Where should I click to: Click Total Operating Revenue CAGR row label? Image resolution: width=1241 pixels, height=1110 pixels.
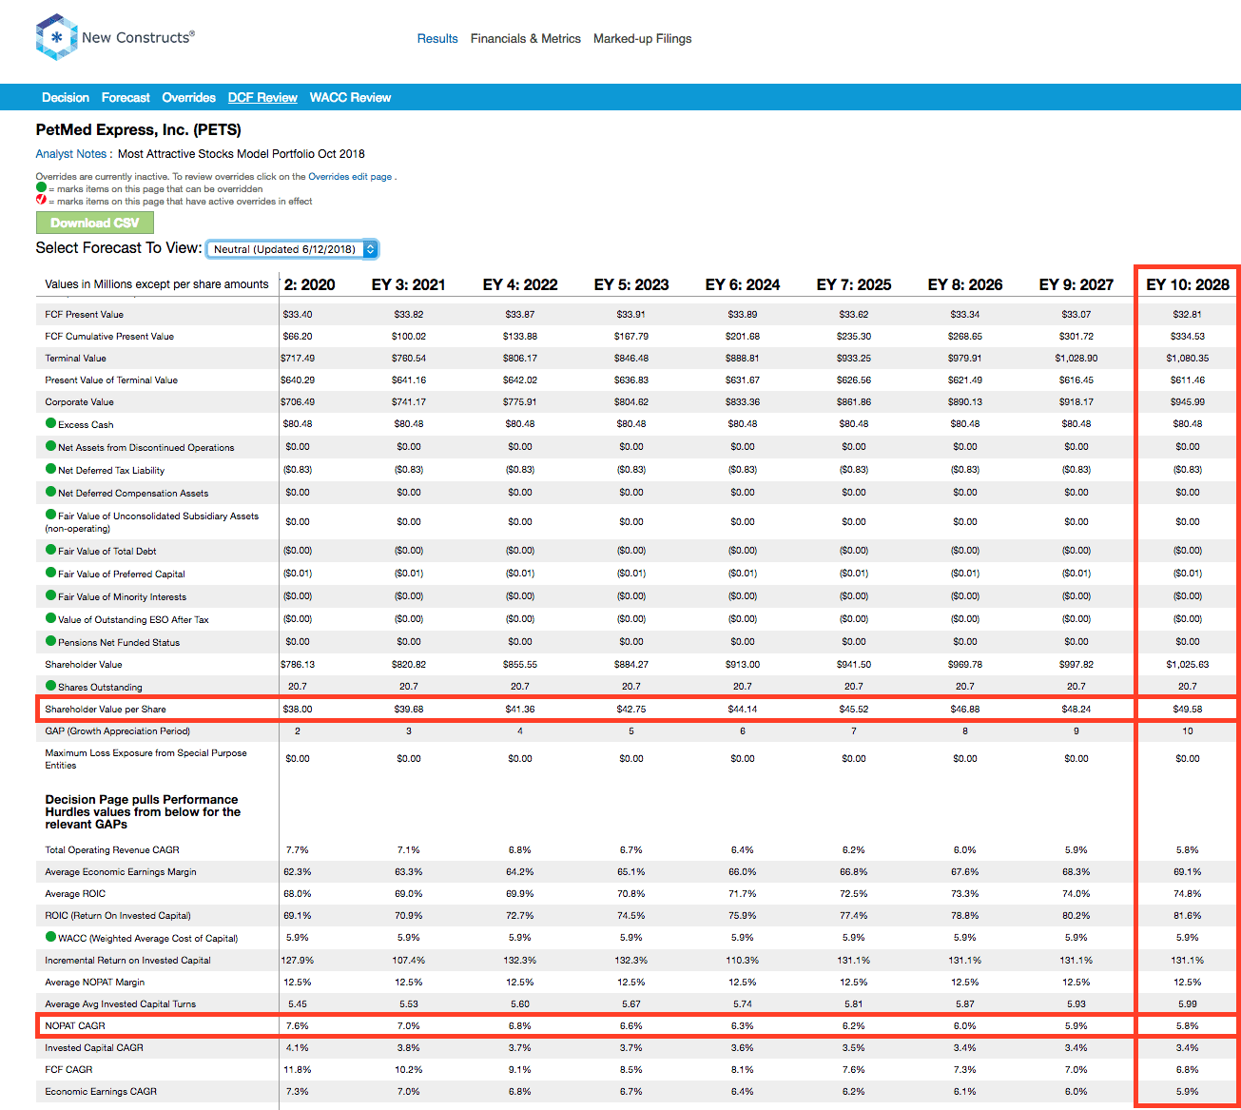pos(112,849)
